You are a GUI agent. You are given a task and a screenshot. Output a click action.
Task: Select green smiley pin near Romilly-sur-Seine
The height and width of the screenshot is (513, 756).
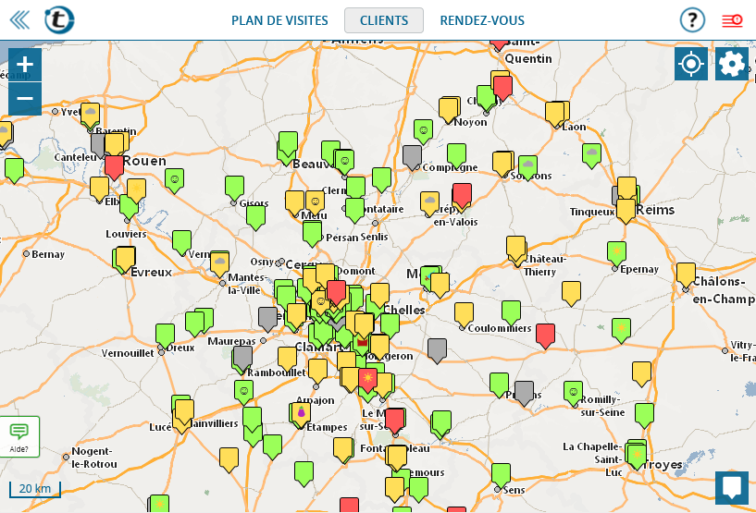click(x=574, y=393)
